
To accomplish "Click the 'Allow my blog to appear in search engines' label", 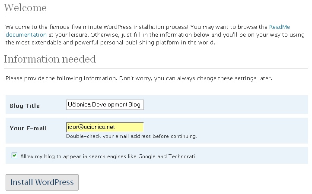I will [x=108, y=156].
